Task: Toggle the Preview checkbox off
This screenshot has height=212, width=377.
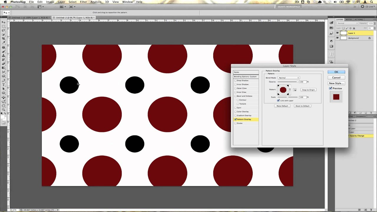Action: [330, 88]
